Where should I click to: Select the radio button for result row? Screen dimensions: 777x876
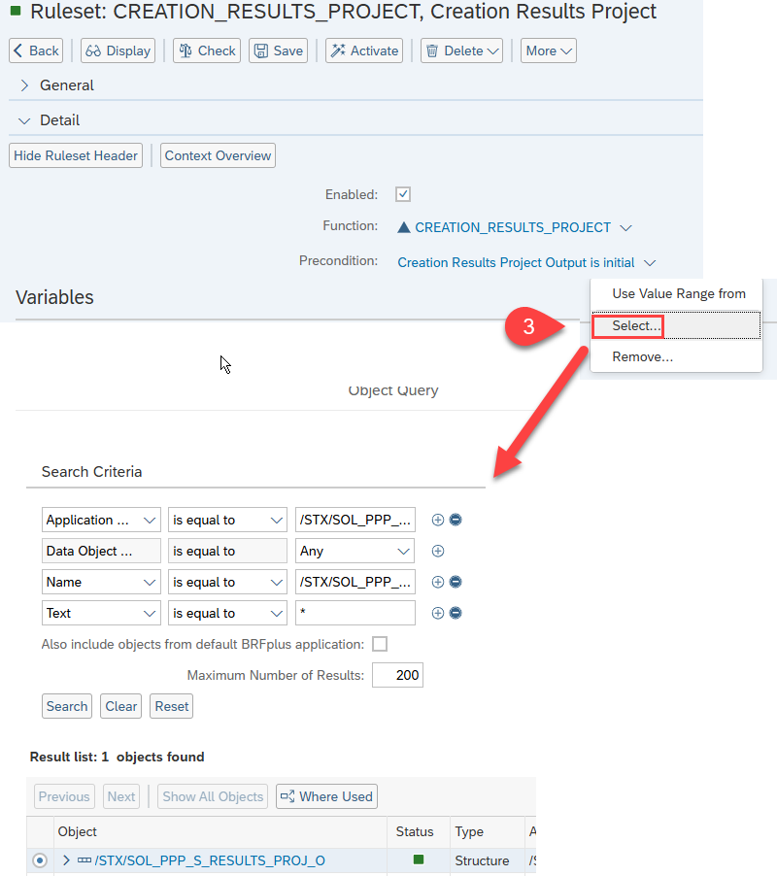[40, 860]
